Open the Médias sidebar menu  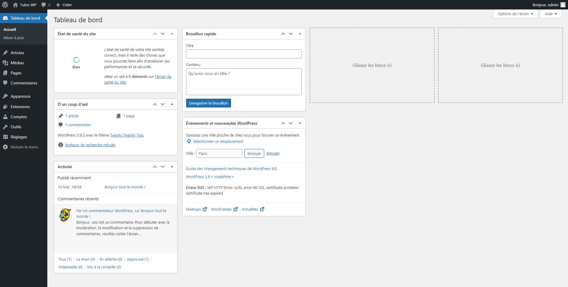[17, 63]
